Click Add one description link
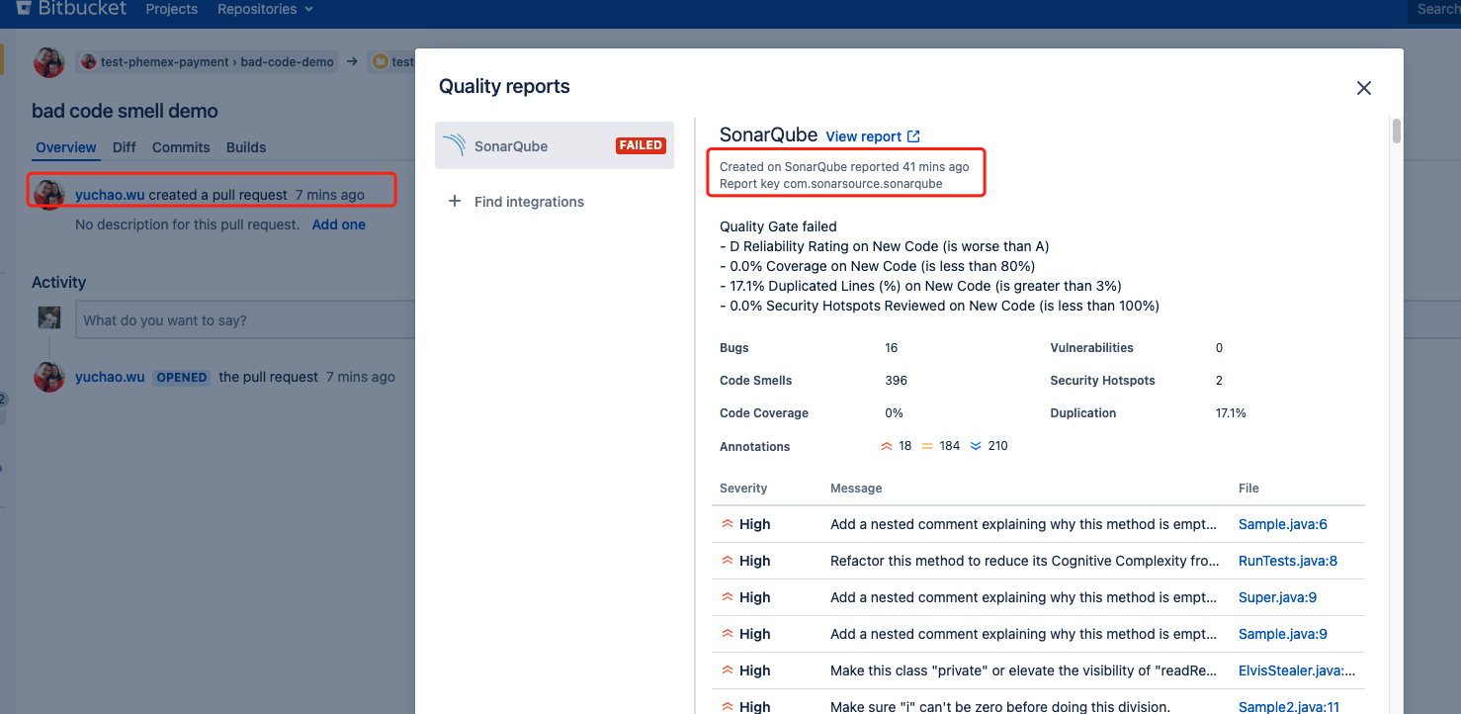Image resolution: width=1461 pixels, height=714 pixels. (x=339, y=224)
